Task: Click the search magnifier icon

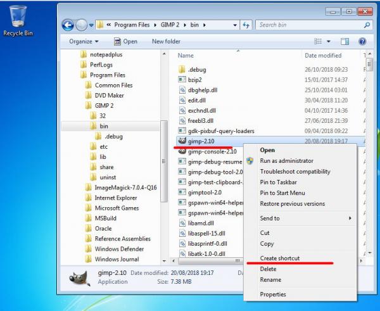Action: click(x=367, y=25)
